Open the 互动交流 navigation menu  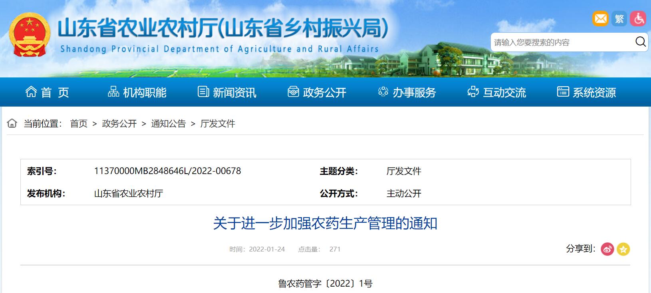point(496,92)
